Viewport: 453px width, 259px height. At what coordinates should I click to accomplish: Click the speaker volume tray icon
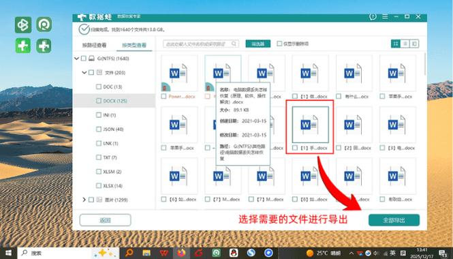point(377,254)
